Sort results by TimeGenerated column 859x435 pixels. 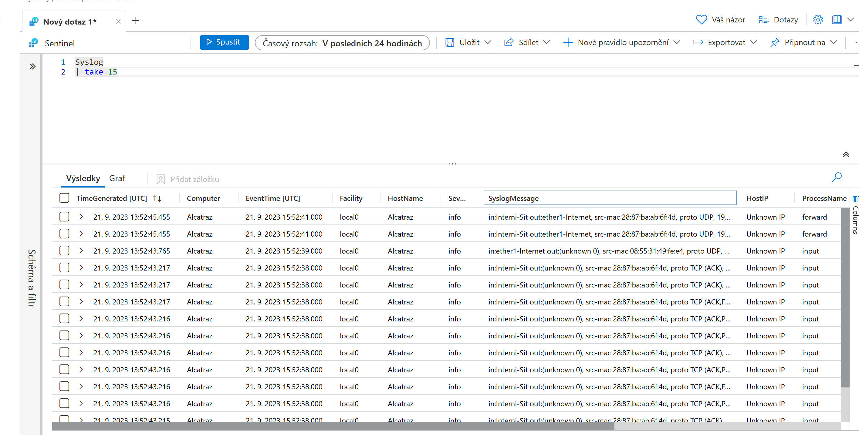tap(157, 198)
